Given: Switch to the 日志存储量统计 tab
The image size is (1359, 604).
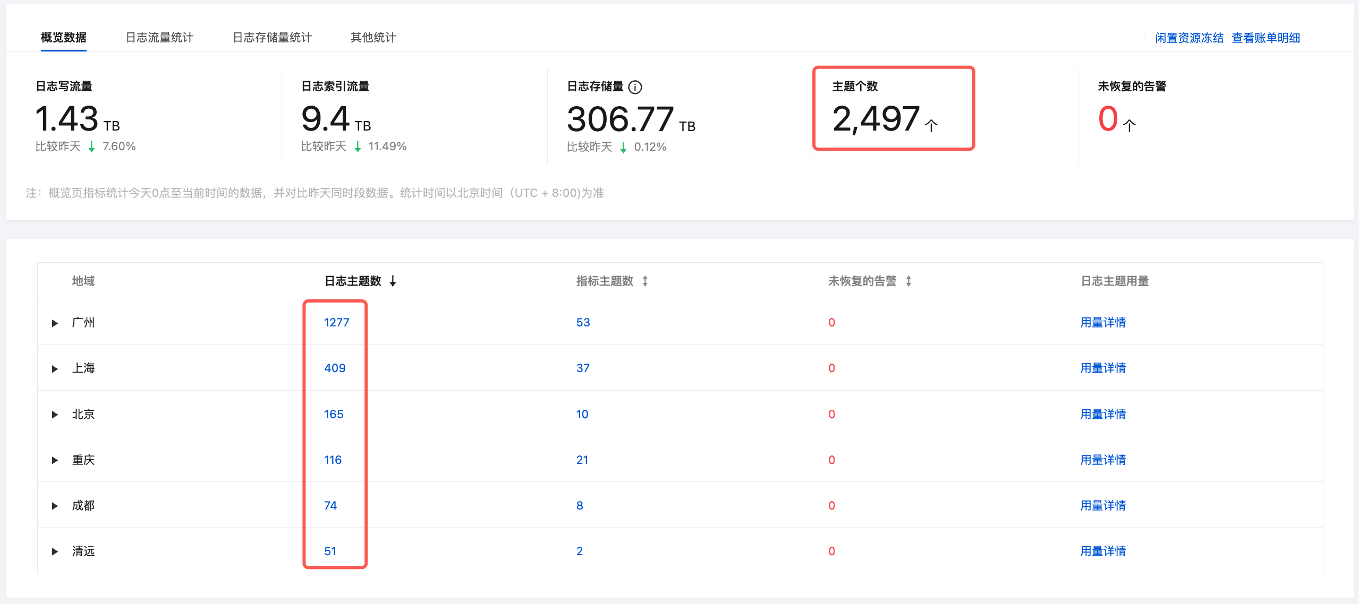Looking at the screenshot, I should pyautogui.click(x=272, y=37).
